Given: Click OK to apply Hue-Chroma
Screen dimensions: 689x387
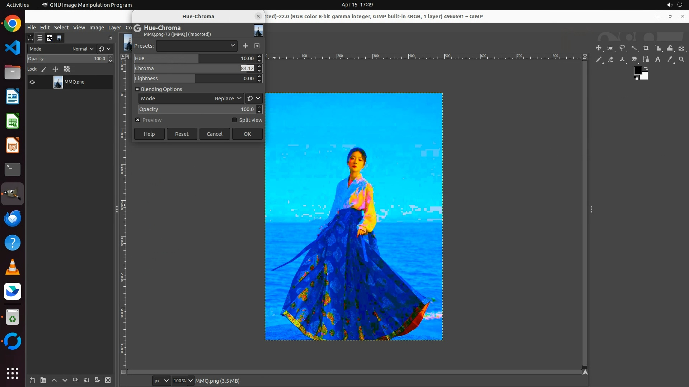Looking at the screenshot, I should 247,134.
